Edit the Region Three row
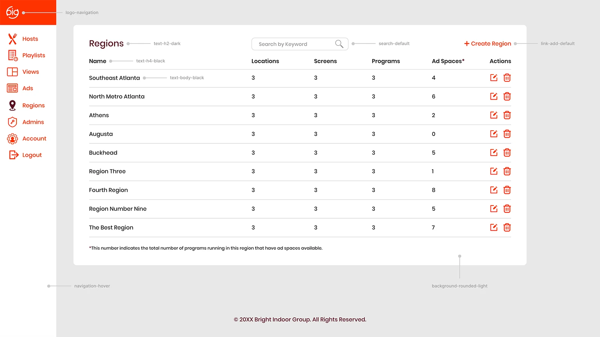 (x=494, y=171)
